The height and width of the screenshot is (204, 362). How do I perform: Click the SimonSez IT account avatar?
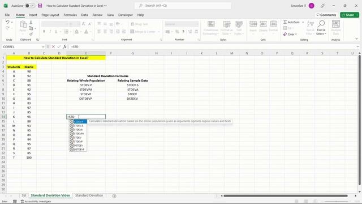(x=311, y=6)
